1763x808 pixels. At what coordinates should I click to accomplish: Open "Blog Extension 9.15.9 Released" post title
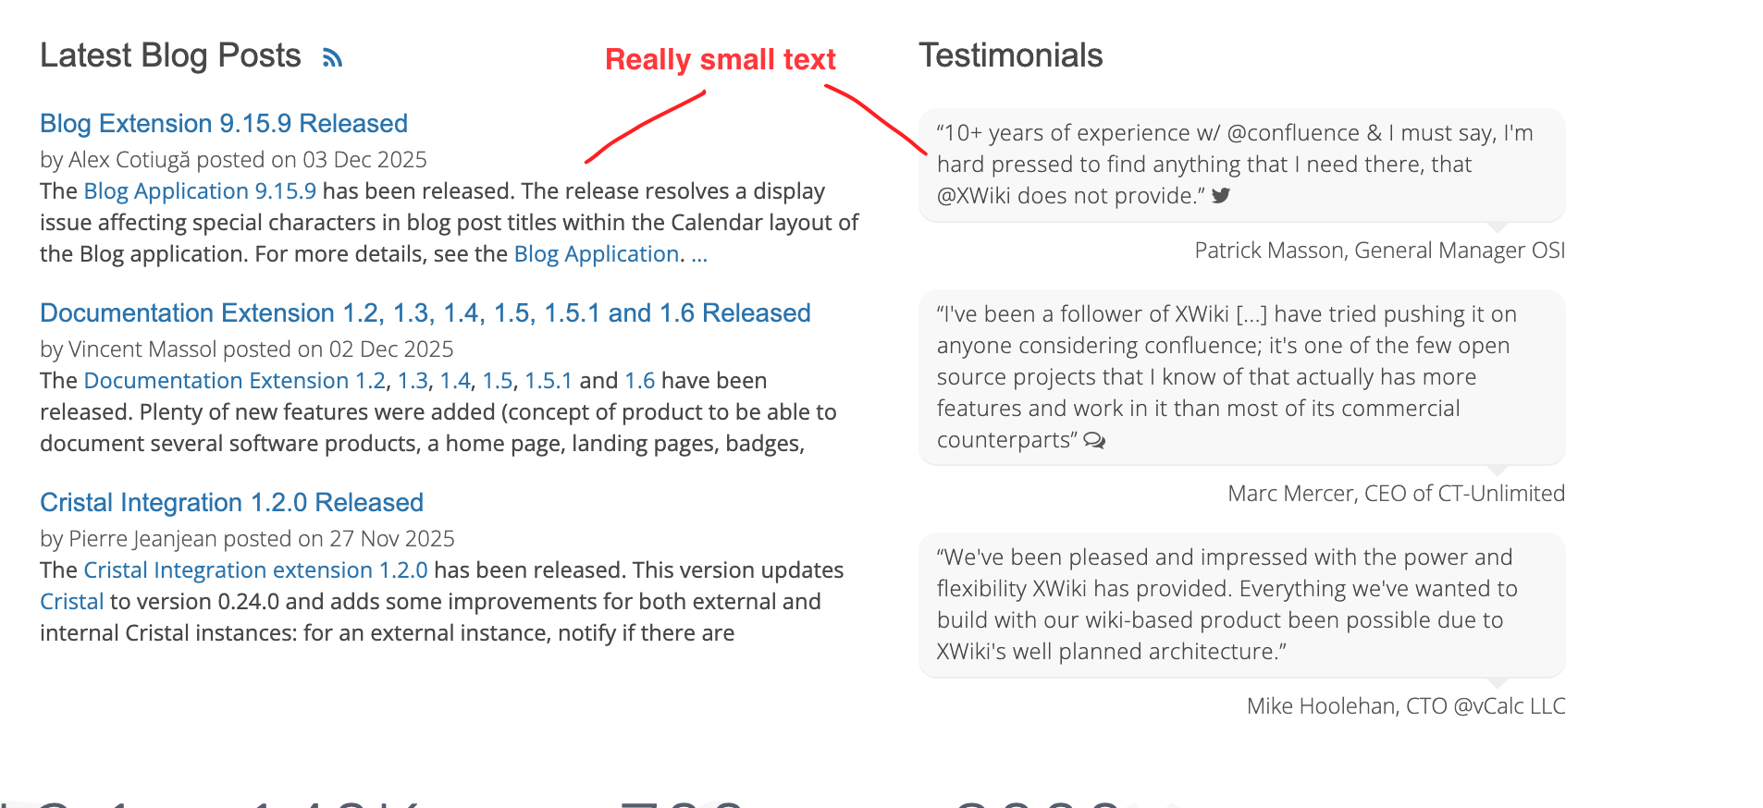224,124
